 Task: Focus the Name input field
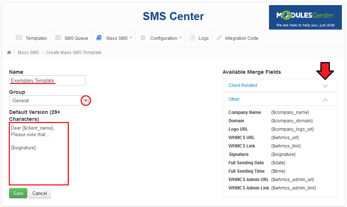(x=47, y=80)
